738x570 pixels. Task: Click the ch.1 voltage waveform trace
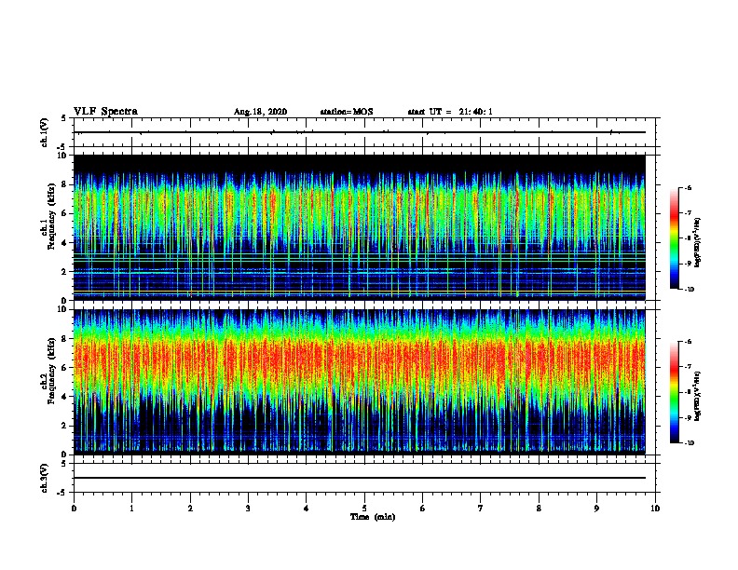pos(360,132)
